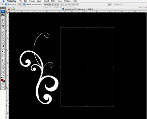This screenshot has height=119, width=147.
Task: Open the Help menu
Action: point(75,1)
